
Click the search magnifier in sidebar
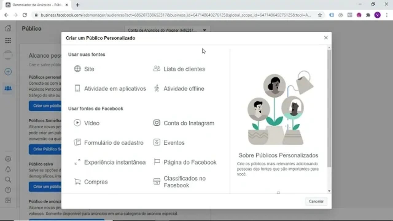pos(8,180)
